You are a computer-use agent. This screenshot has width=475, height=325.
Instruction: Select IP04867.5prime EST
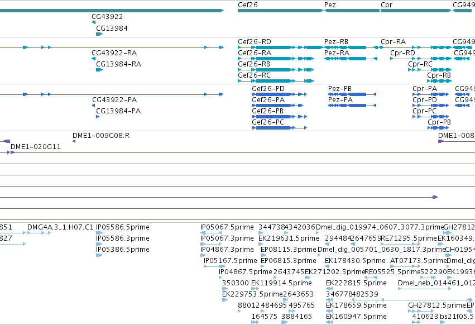222,278
